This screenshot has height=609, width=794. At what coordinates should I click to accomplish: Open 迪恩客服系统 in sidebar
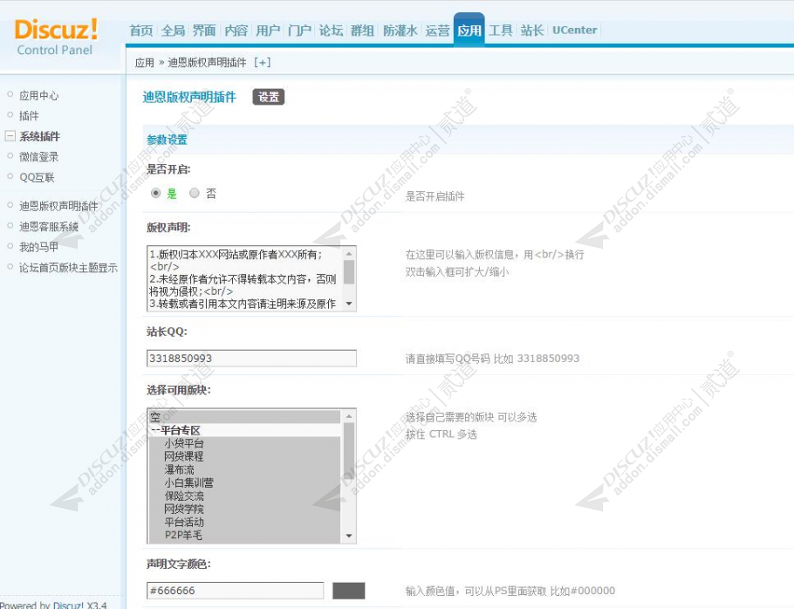tap(49, 226)
